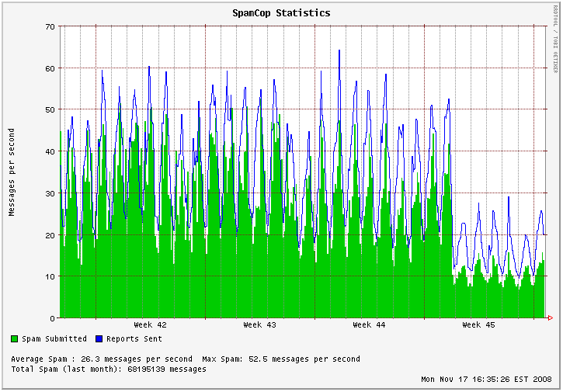
Task: Click the red arrow at x-axis end
Action: click(x=550, y=318)
